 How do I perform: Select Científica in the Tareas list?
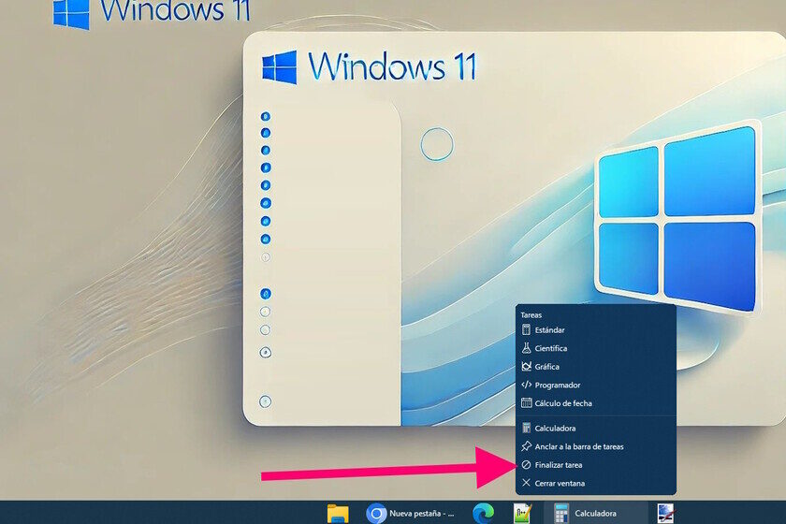point(595,348)
